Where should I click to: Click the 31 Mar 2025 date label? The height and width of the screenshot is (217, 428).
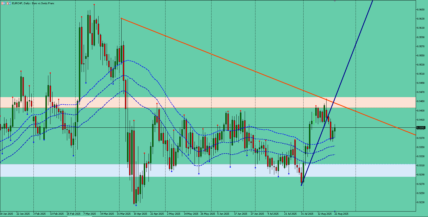[124, 214]
